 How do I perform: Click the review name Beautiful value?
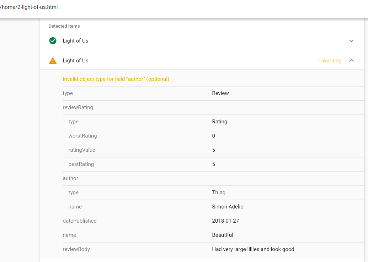click(x=223, y=235)
